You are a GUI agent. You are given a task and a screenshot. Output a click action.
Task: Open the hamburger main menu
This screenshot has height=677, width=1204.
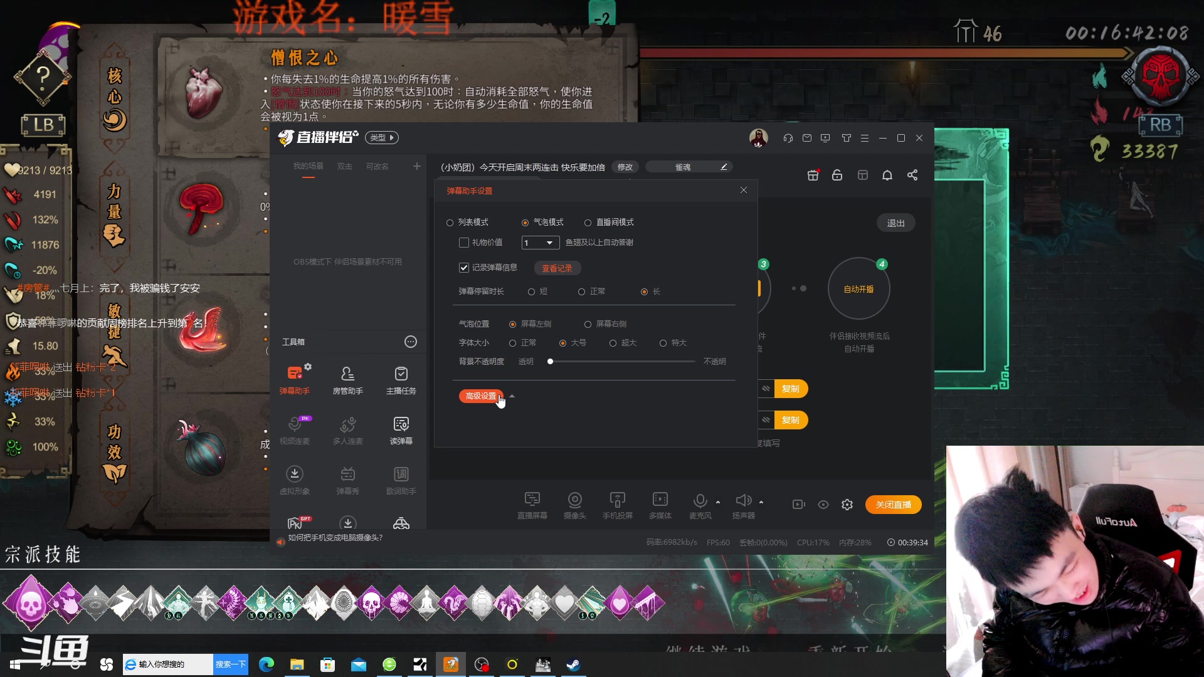coord(865,138)
